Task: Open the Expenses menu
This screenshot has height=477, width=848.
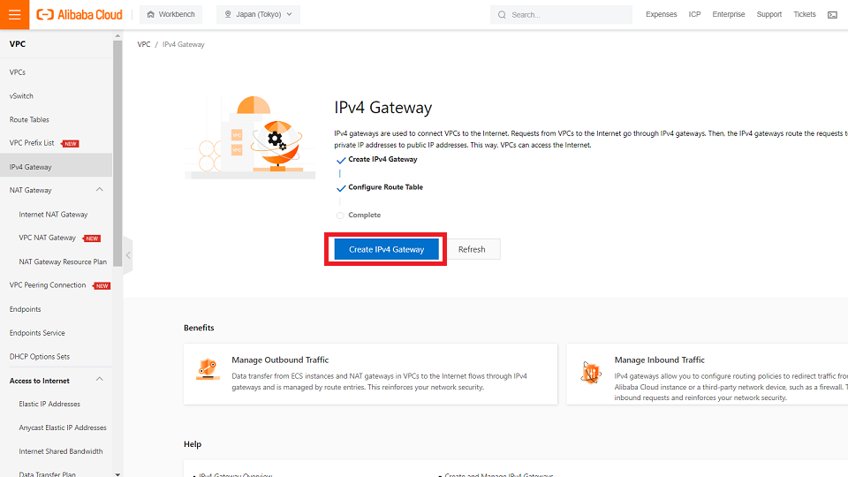Action: (661, 15)
